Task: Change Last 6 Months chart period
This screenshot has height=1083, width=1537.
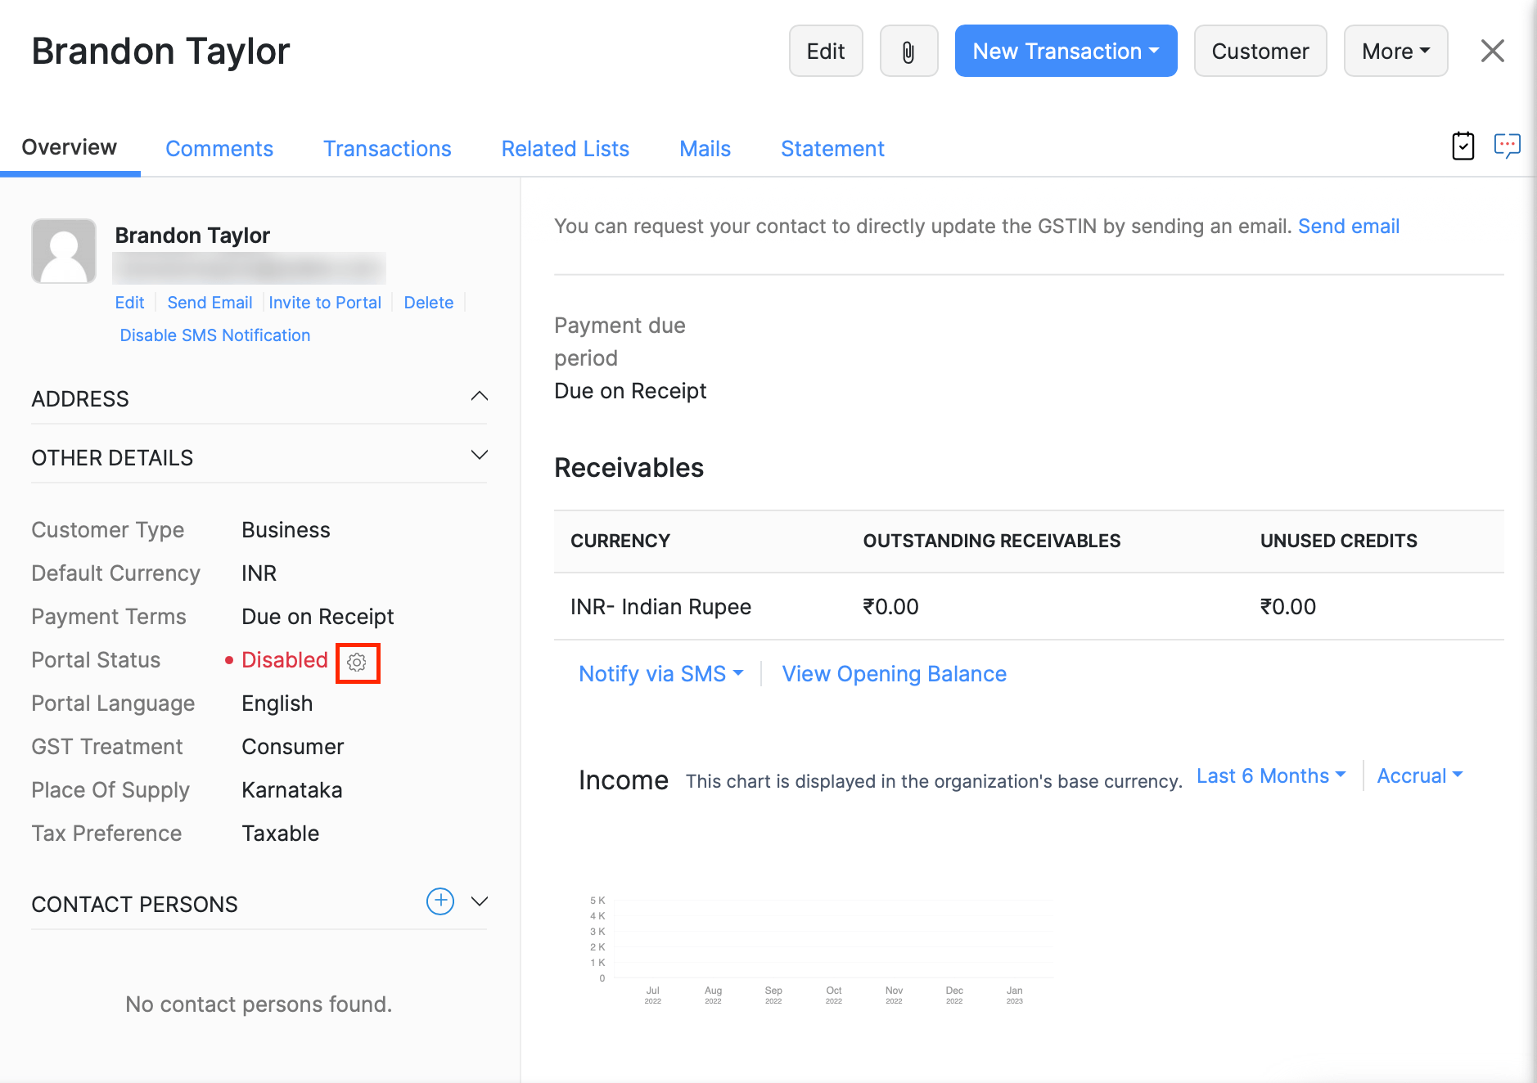Action: [1270, 776]
